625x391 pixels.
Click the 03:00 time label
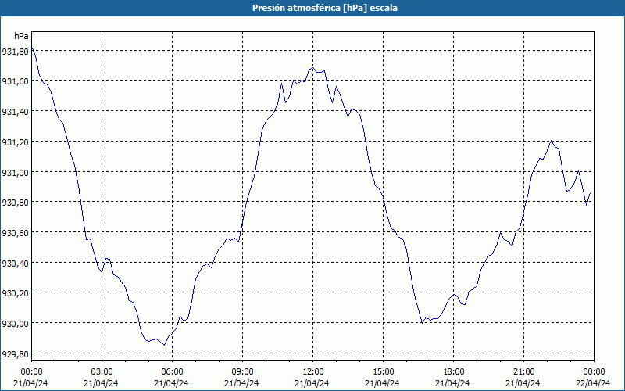pos(102,372)
